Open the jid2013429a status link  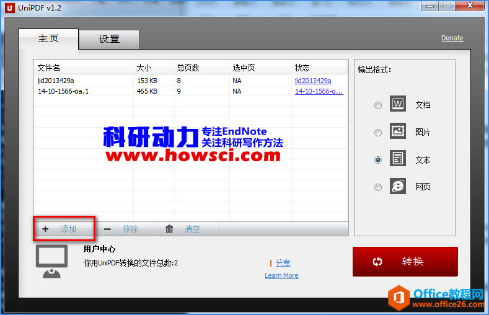313,81
